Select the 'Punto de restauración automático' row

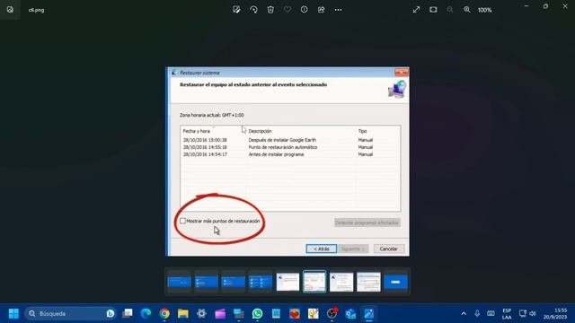289,147
